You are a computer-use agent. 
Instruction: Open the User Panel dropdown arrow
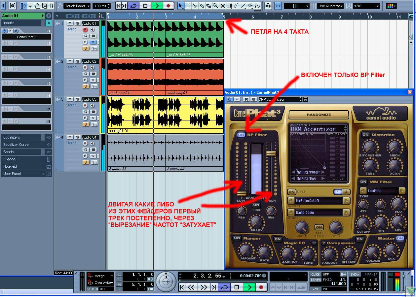(43, 174)
